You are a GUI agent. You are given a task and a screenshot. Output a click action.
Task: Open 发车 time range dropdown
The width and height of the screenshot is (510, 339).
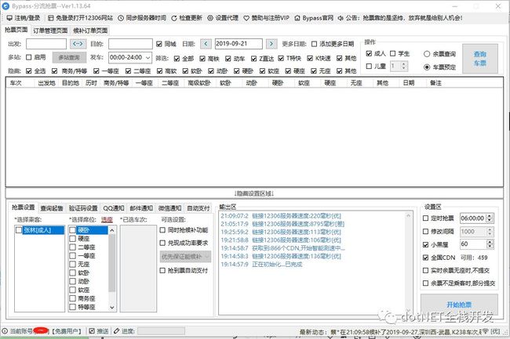[x=148, y=58]
